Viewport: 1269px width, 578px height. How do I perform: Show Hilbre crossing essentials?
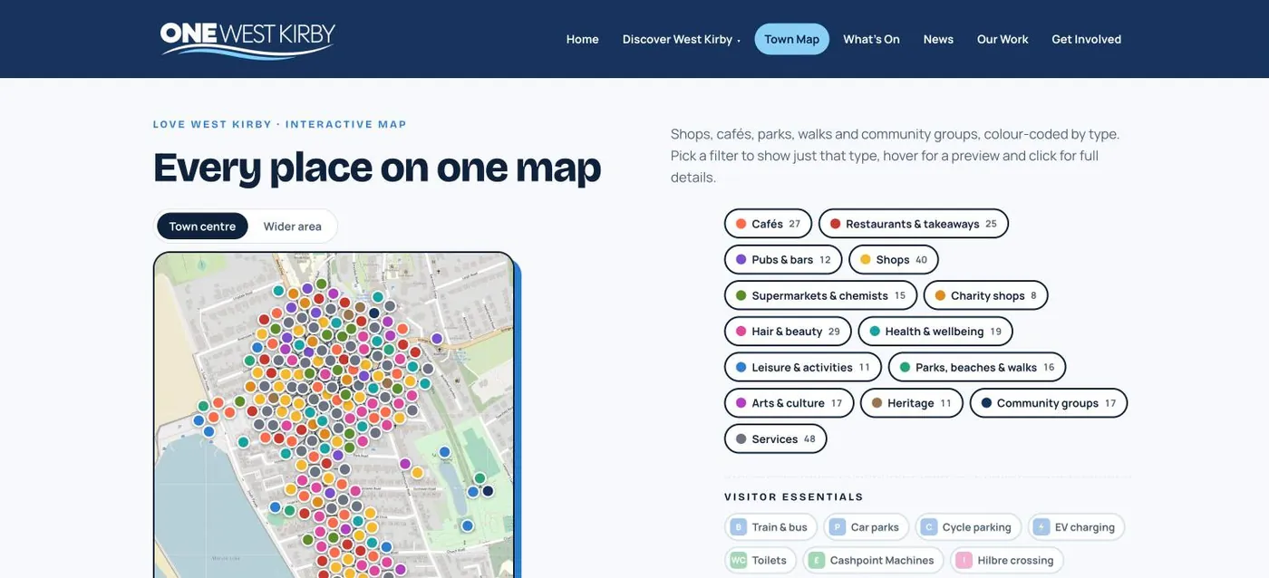tap(1006, 561)
